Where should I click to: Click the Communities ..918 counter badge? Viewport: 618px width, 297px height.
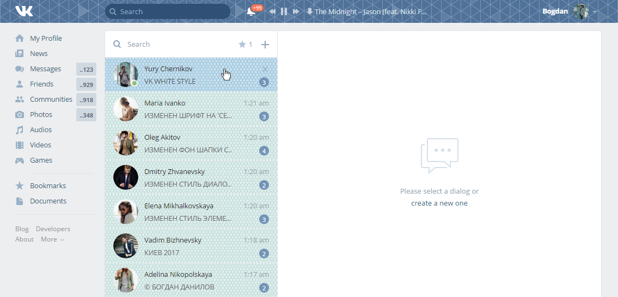tap(87, 100)
